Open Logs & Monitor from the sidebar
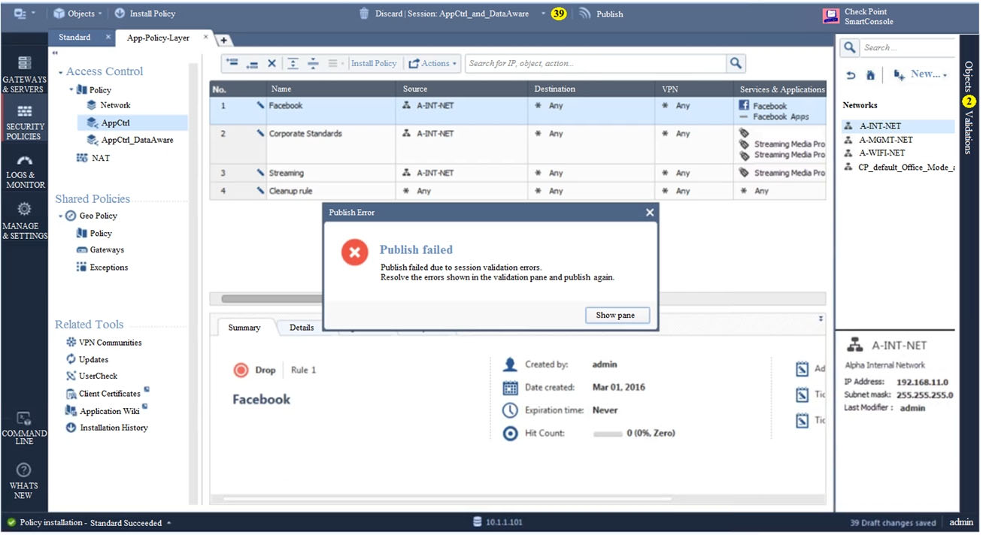This screenshot has width=983, height=535. click(24, 171)
